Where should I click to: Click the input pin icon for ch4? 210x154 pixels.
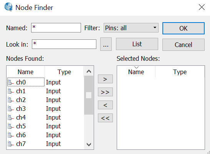pyautogui.click(x=11, y=117)
